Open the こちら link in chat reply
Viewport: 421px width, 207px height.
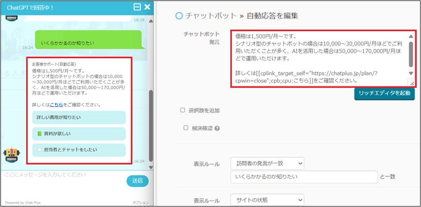tap(56, 105)
